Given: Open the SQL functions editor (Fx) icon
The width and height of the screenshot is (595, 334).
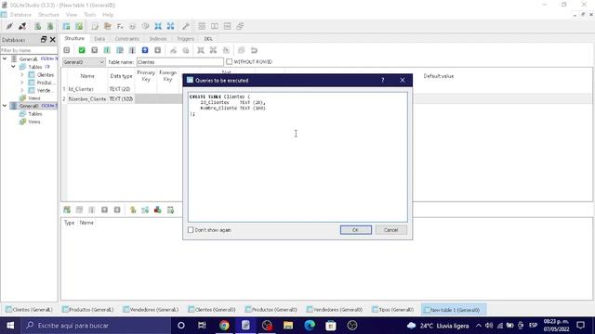Looking at the screenshot, I should [x=120, y=26].
